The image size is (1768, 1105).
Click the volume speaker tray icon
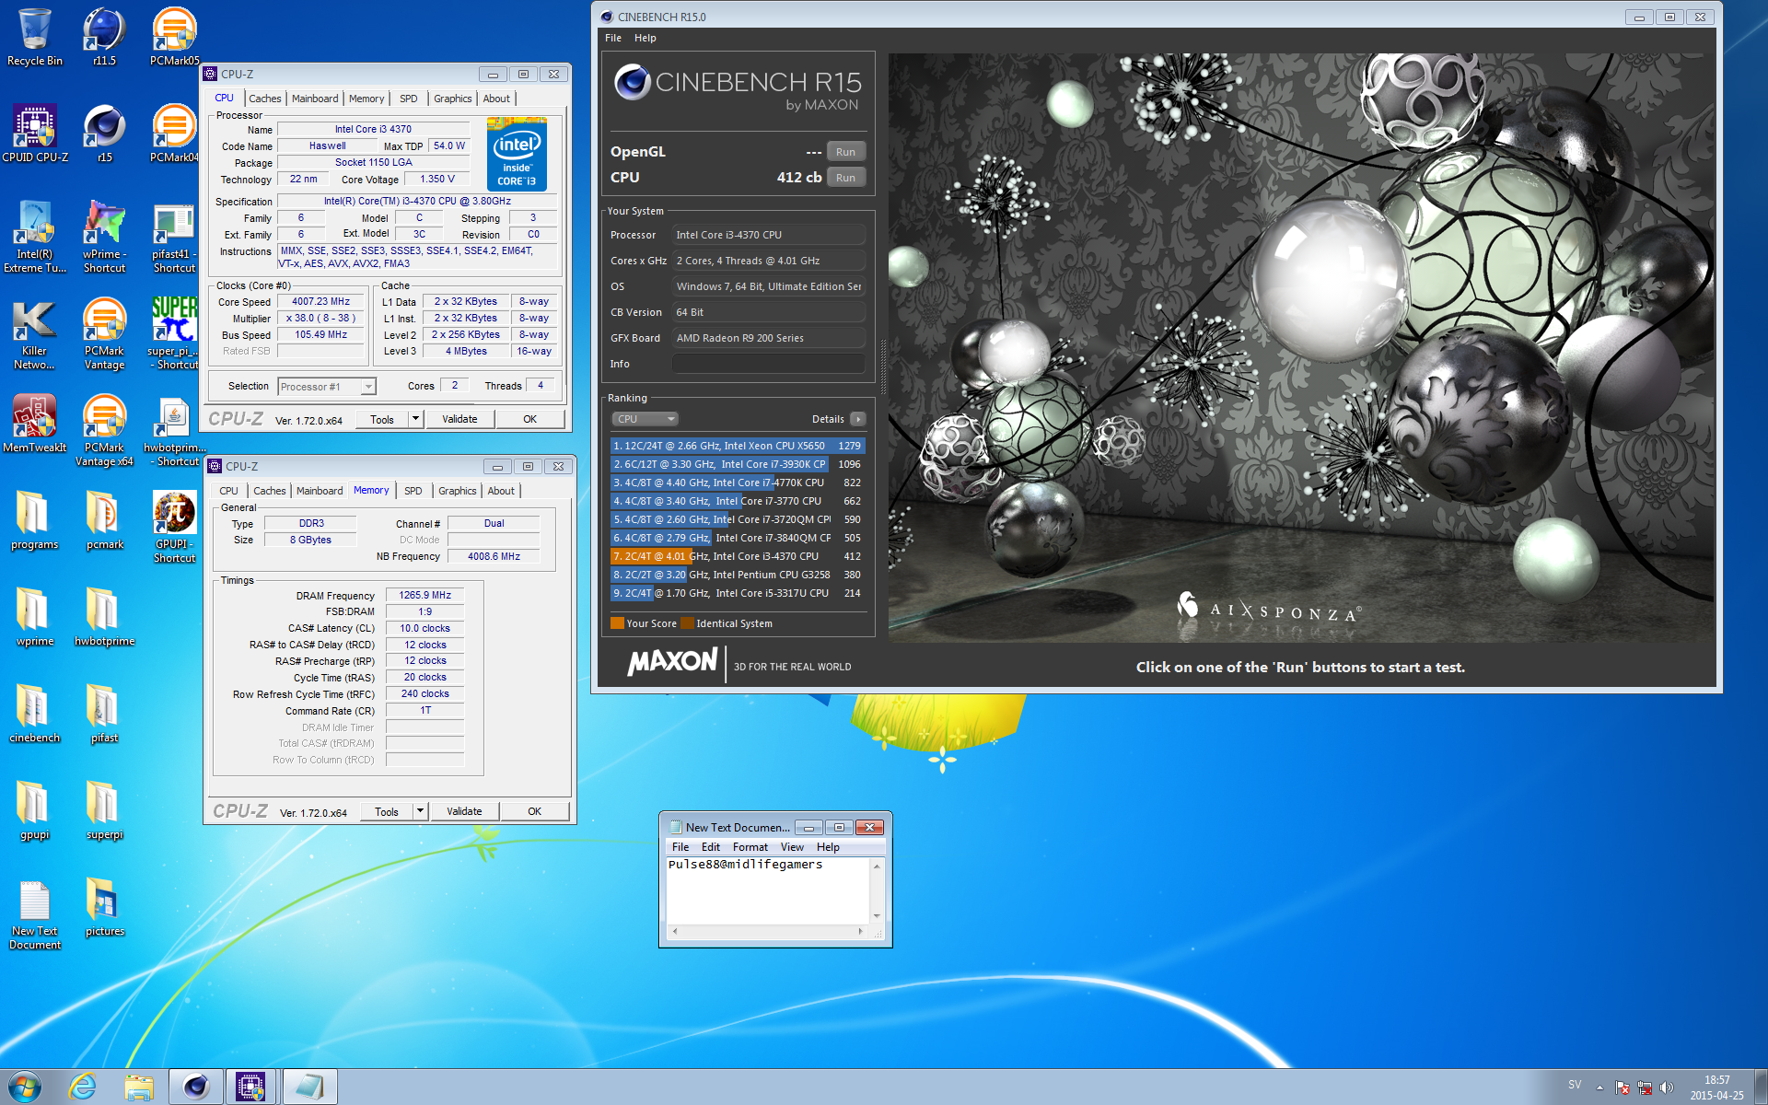1666,1088
